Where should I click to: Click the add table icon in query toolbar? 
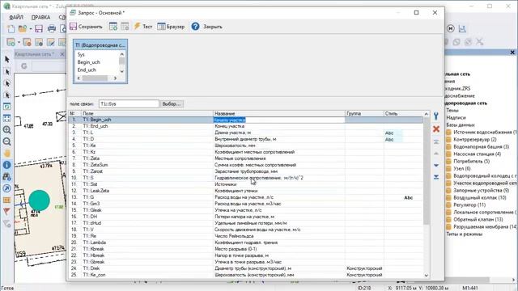pyautogui.click(x=113, y=27)
